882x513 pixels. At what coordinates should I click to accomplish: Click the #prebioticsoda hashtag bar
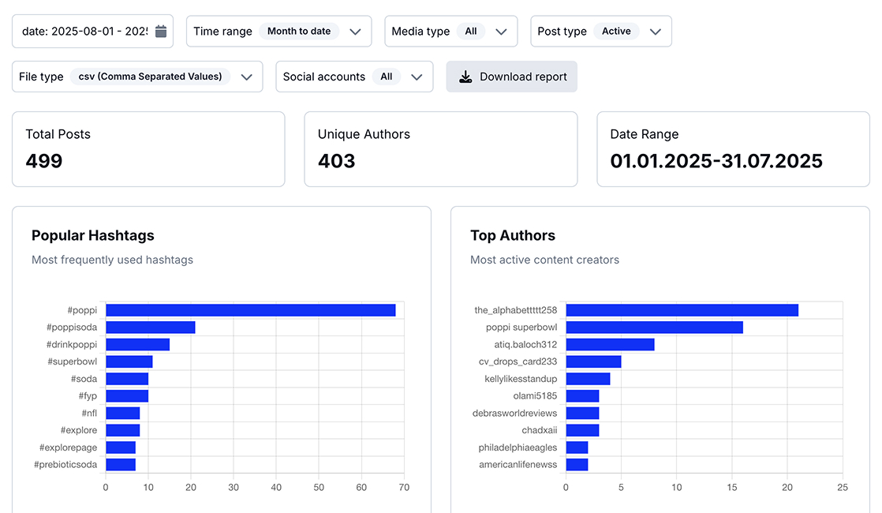coord(121,464)
